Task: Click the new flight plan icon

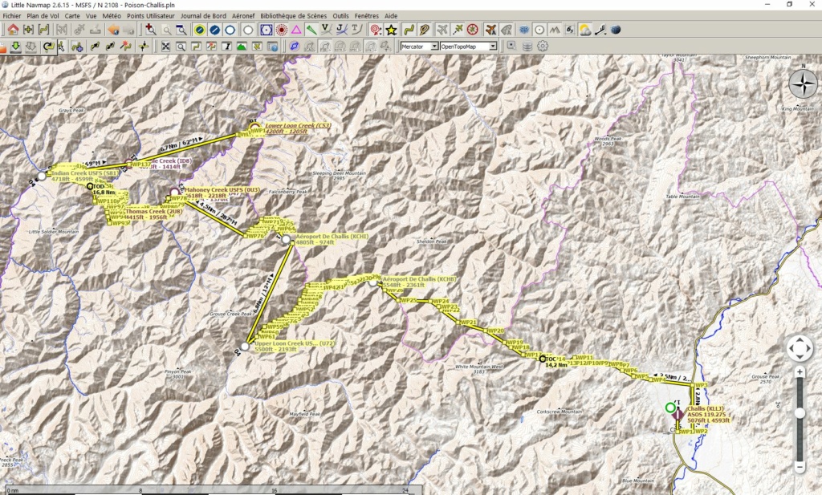Action: [28, 30]
